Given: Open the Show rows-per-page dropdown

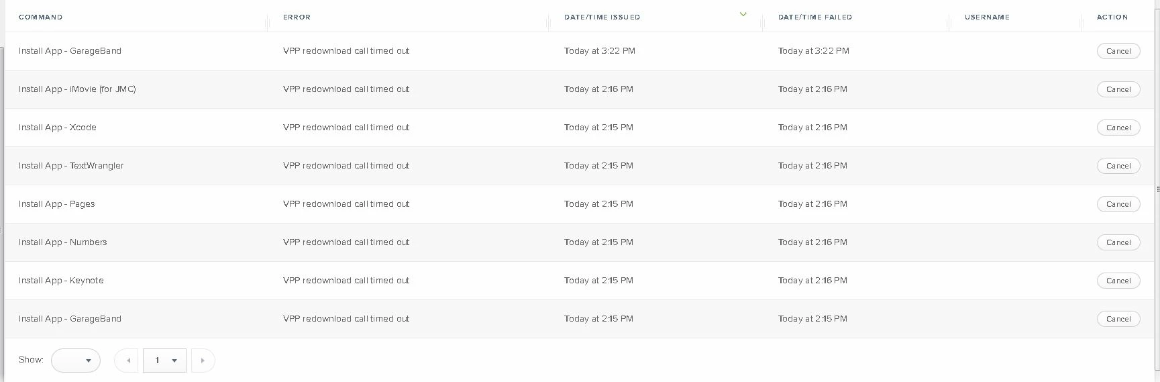Looking at the screenshot, I should point(76,361).
